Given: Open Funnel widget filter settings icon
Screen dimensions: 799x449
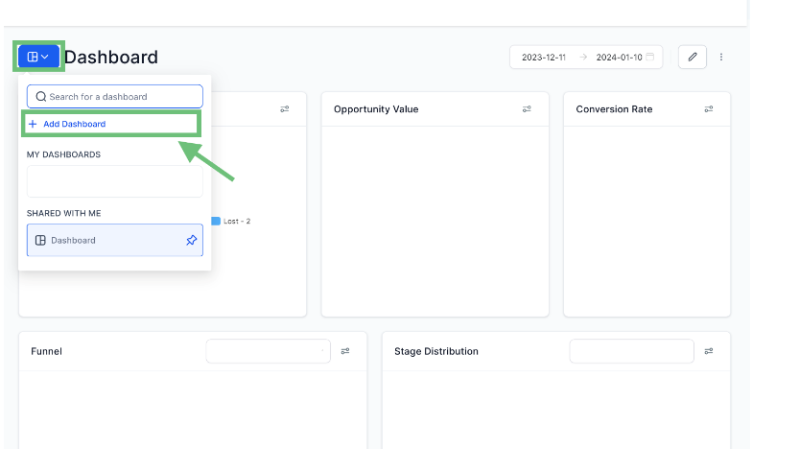Looking at the screenshot, I should point(345,351).
